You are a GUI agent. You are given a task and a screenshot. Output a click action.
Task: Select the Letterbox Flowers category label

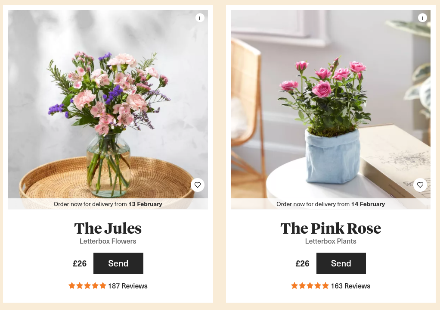point(108,241)
